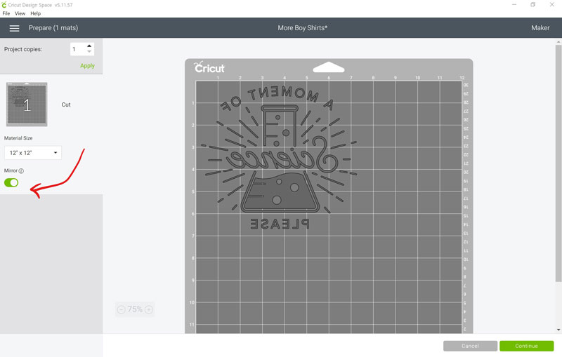Click the mirrored science design on mat
The image size is (562, 357).
coord(280,158)
